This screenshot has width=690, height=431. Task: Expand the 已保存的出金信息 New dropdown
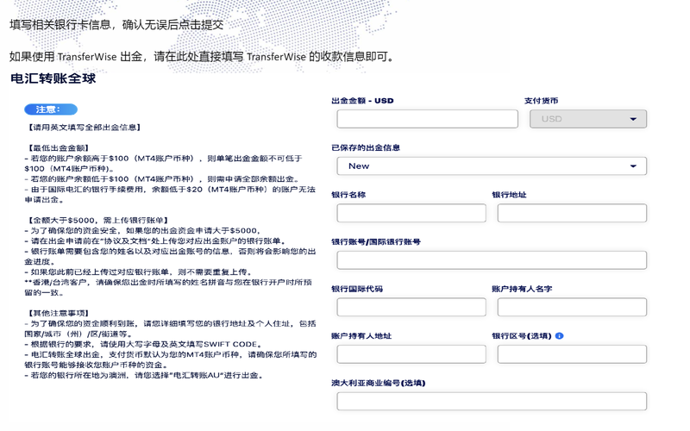tap(492, 166)
